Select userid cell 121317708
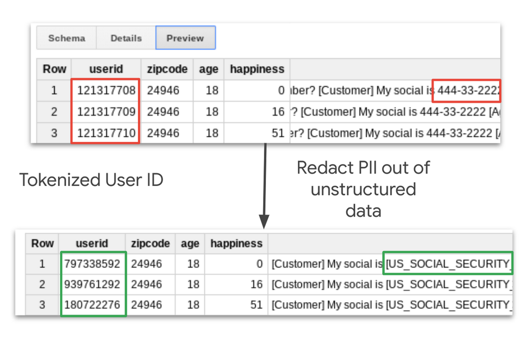527x349 pixels. coord(106,90)
